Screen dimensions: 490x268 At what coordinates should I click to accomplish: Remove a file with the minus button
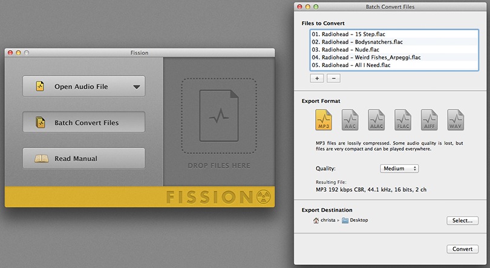tap(333, 78)
